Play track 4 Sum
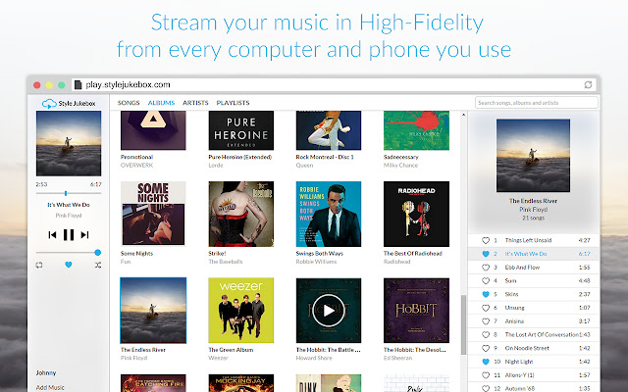 pyautogui.click(x=510, y=281)
